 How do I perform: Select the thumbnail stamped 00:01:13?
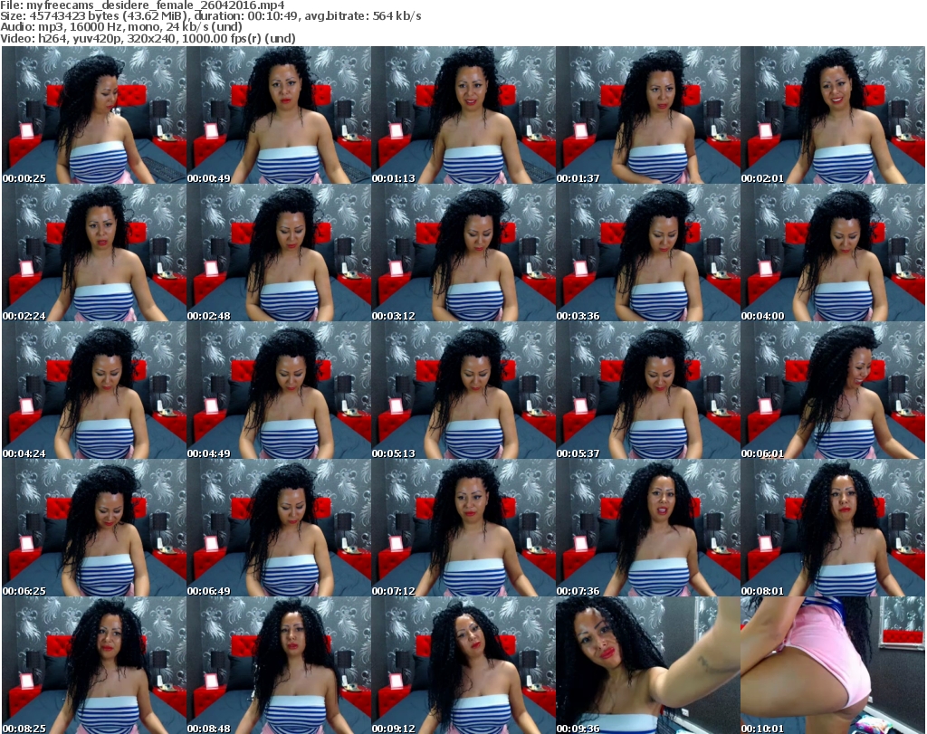pyautogui.click(x=463, y=115)
